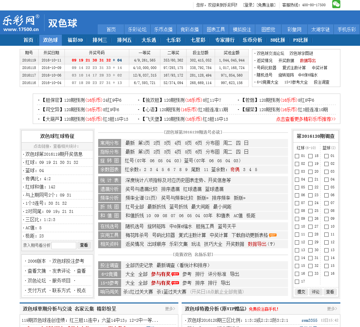The width and height of the screenshot is (360, 327).
Task: Click into 录入期号看分析 input field
Action: tap(64, 245)
